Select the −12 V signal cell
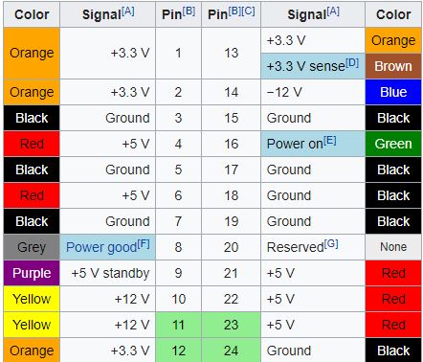The image size is (423, 362). coord(313,92)
